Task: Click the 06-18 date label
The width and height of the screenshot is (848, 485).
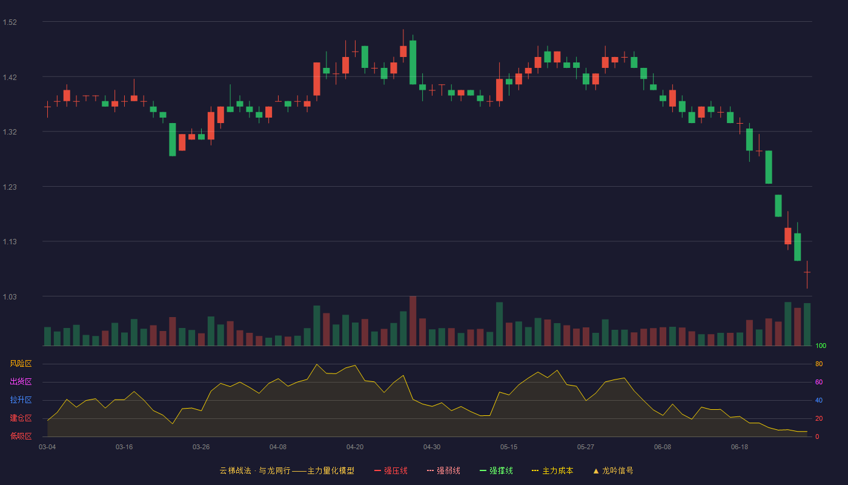Action: [x=740, y=447]
